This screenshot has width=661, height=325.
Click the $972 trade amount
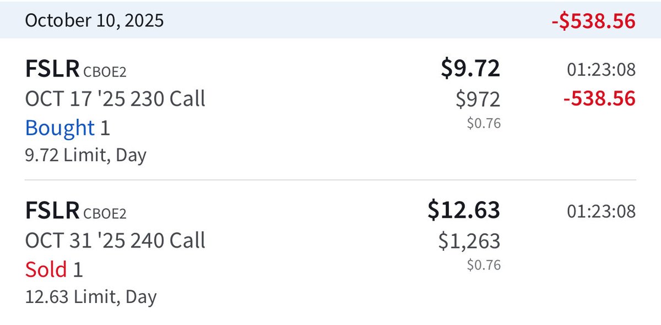[x=478, y=99]
